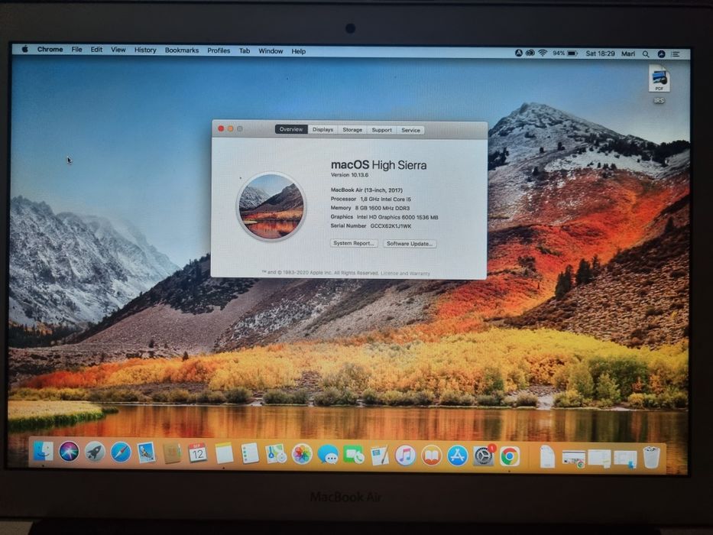The image size is (713, 535).
Task: Open iTunes music note icon
Action: pos(405,456)
